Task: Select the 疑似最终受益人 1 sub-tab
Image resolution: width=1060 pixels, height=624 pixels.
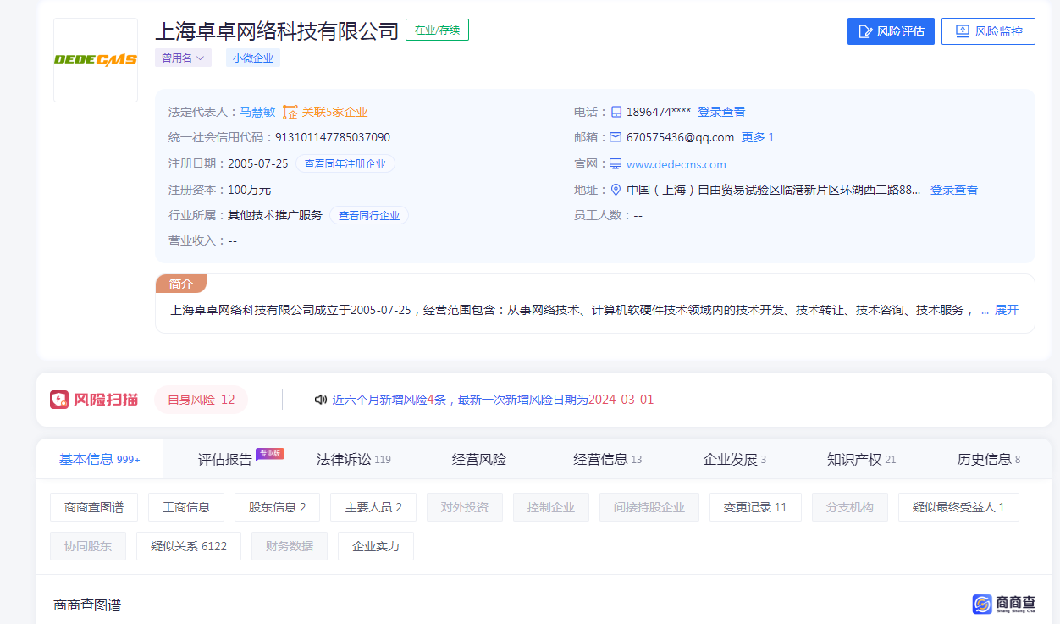Action: click(958, 507)
